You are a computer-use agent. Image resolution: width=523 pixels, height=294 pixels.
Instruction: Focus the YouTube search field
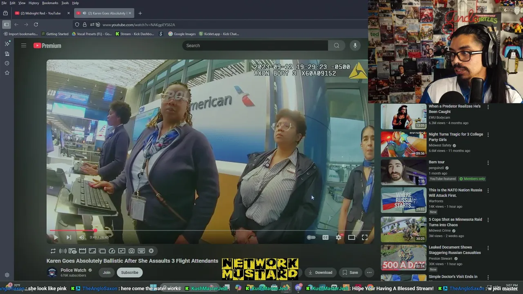click(255, 46)
